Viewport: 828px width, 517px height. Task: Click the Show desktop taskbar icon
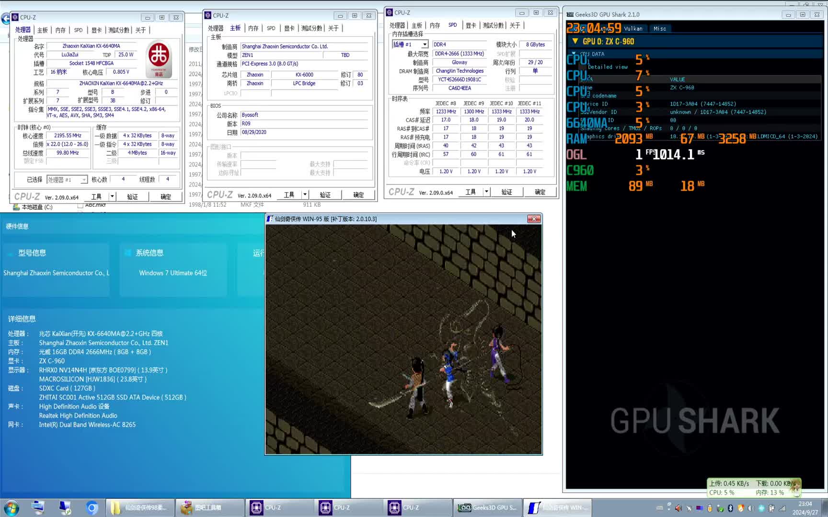[37, 507]
